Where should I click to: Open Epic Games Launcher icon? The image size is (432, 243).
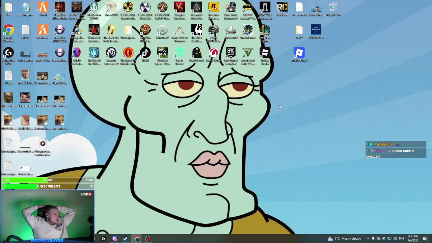[231, 56]
